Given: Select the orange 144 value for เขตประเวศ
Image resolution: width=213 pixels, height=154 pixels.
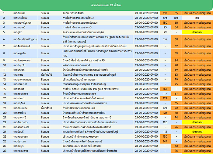Looking at the screenshot, I should tap(165, 141).
